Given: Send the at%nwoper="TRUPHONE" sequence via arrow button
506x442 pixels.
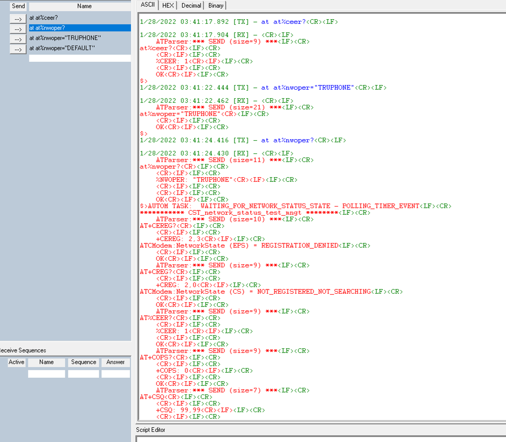Looking at the screenshot, I should point(18,39).
